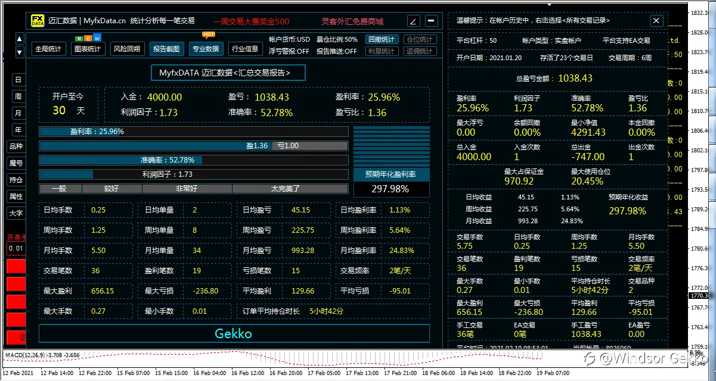
Task: Click the Gekko account name bar
Action: (234, 333)
